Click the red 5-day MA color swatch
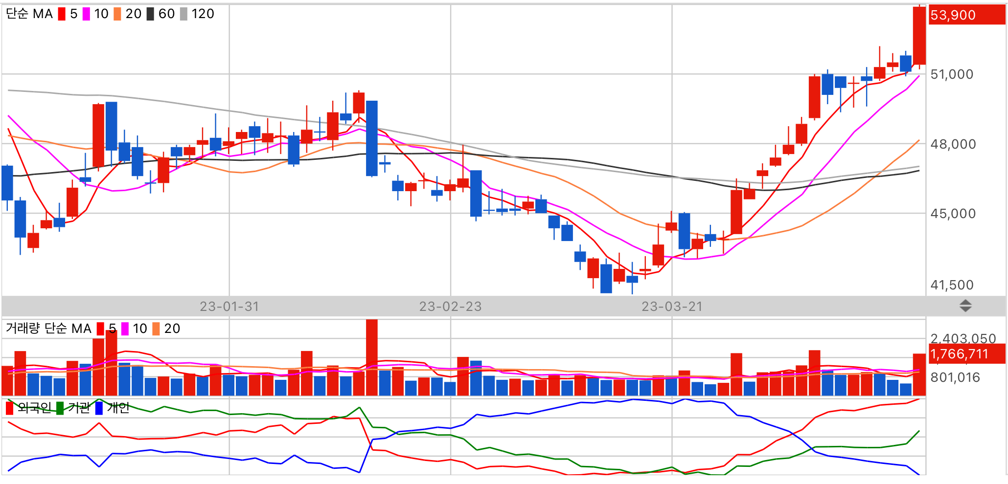 62,14
